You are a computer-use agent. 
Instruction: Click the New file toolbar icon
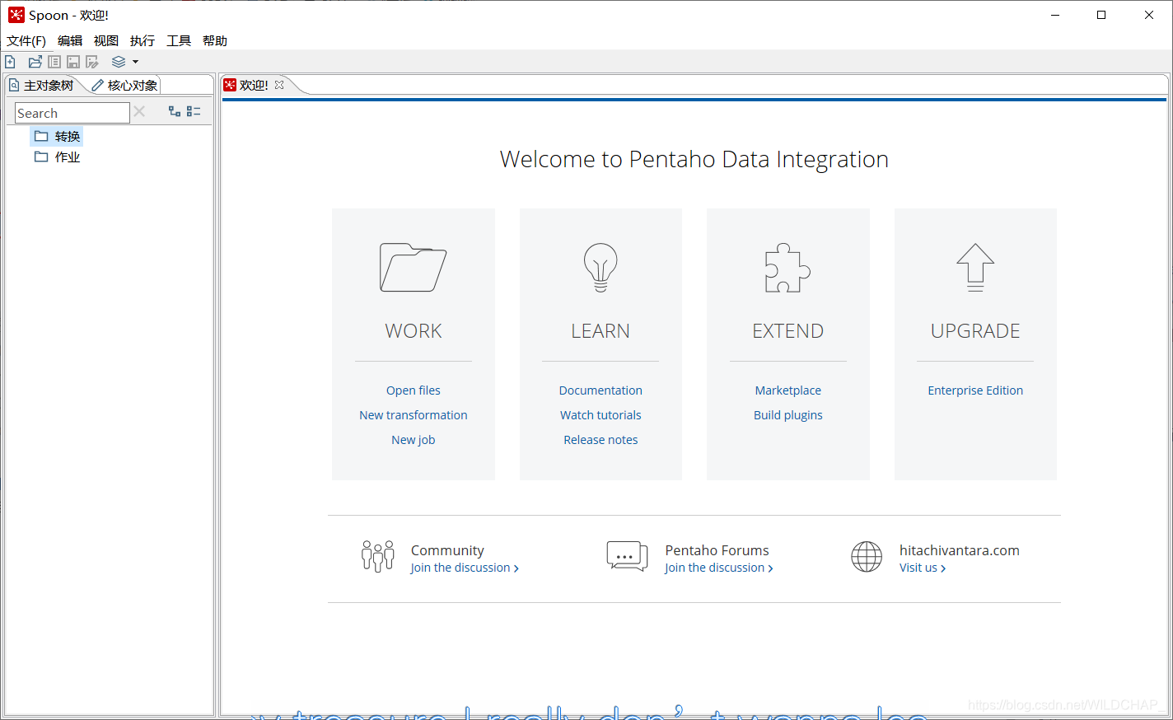tap(10, 62)
